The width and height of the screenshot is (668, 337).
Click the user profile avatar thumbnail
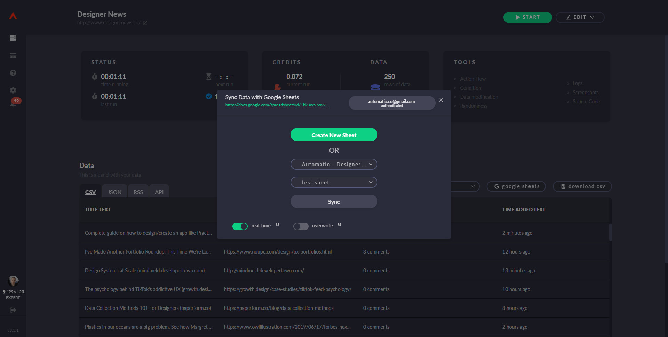point(13,281)
